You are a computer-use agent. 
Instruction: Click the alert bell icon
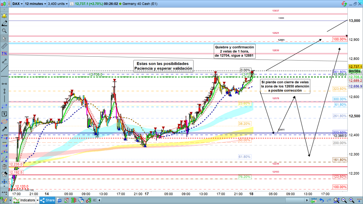click(x=4, y=16)
